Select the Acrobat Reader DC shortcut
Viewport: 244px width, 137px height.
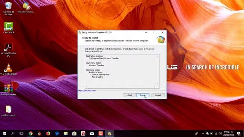[x=8, y=50]
